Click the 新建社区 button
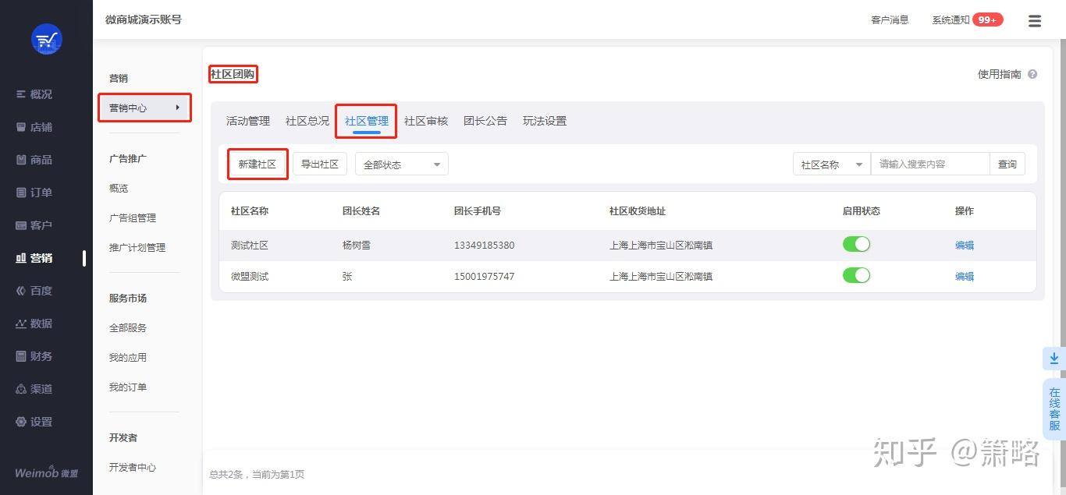The height and width of the screenshot is (495, 1066). pos(258,164)
